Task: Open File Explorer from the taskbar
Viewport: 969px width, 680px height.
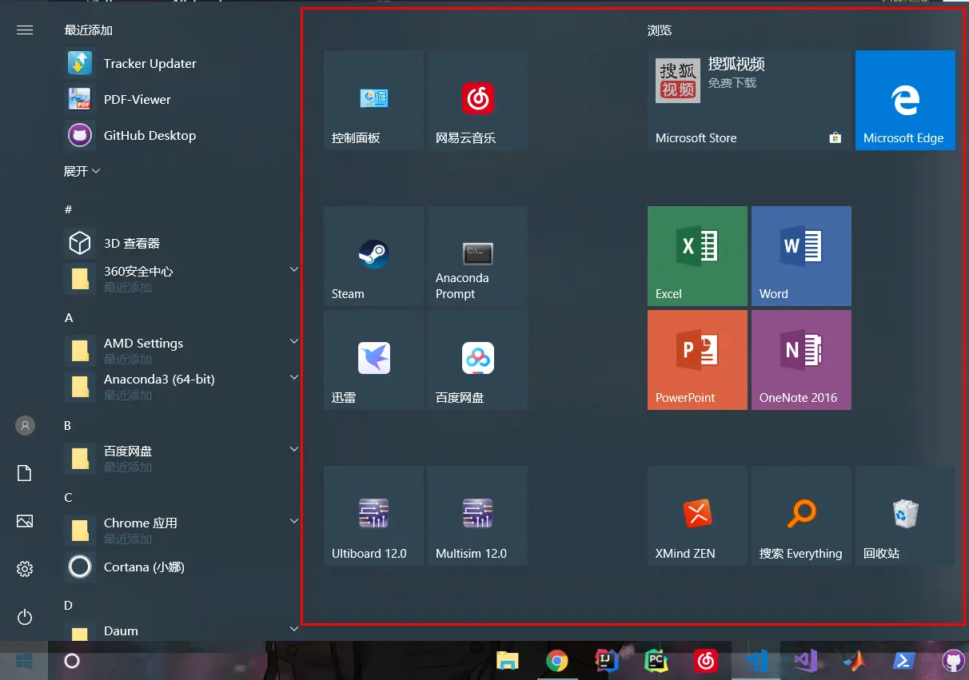Action: click(508, 661)
